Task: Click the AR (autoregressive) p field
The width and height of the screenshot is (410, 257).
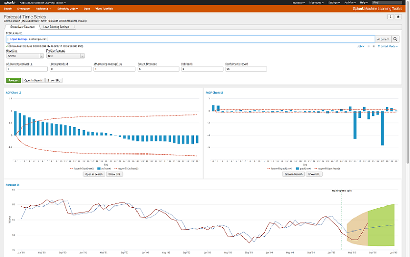Action: [26, 69]
